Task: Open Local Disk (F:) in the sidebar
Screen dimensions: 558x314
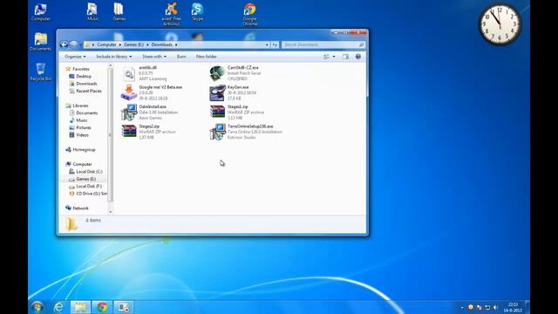Action: click(89, 186)
